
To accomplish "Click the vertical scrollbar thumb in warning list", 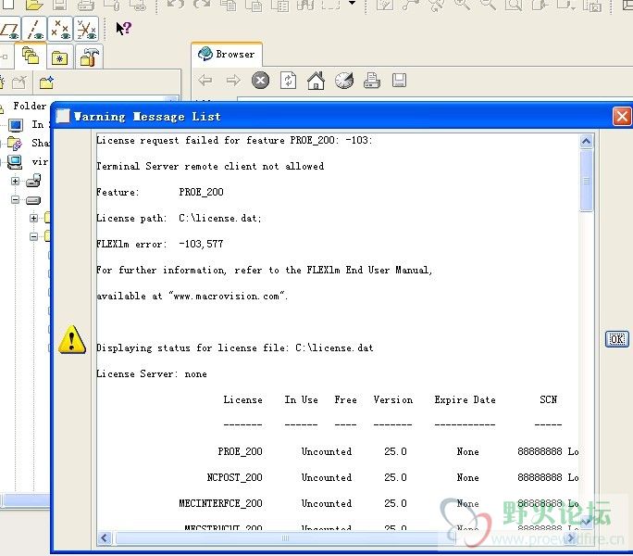I will (x=586, y=181).
